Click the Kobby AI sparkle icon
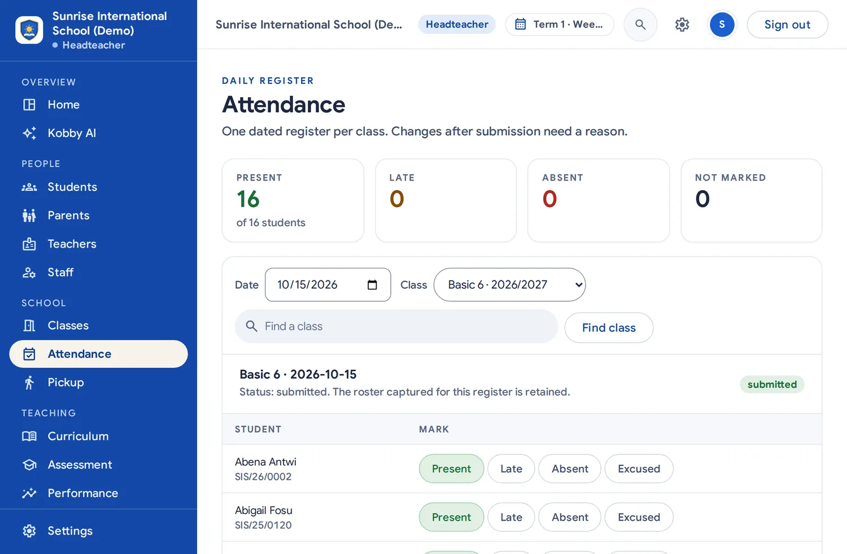The width and height of the screenshot is (847, 554). (29, 133)
